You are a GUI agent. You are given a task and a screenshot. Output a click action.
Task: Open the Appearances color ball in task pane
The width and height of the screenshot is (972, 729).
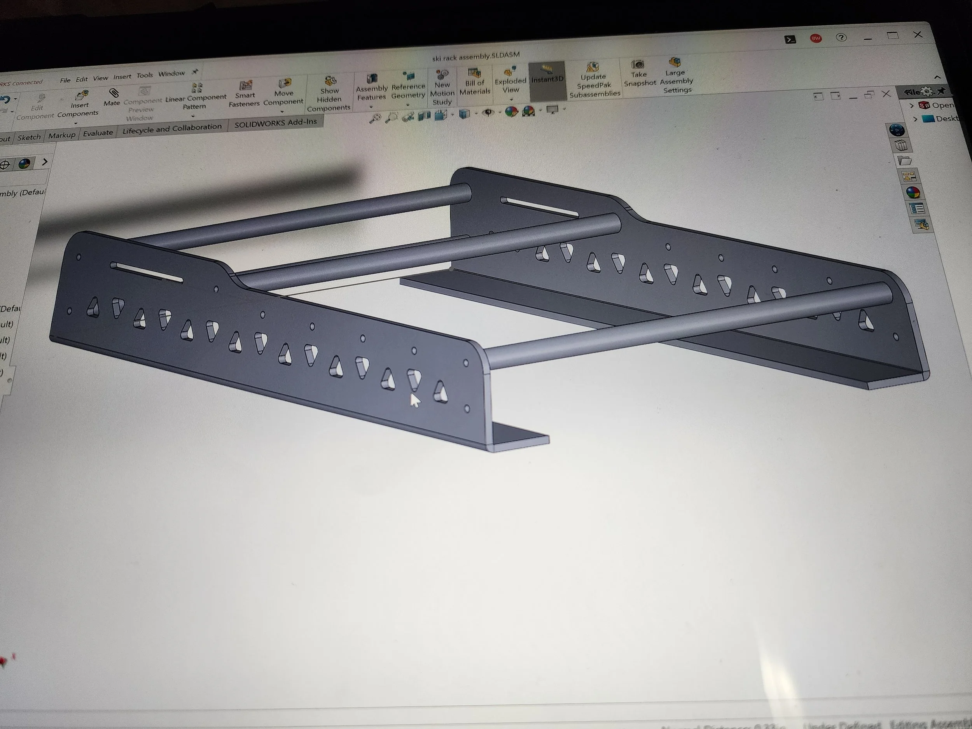[913, 192]
